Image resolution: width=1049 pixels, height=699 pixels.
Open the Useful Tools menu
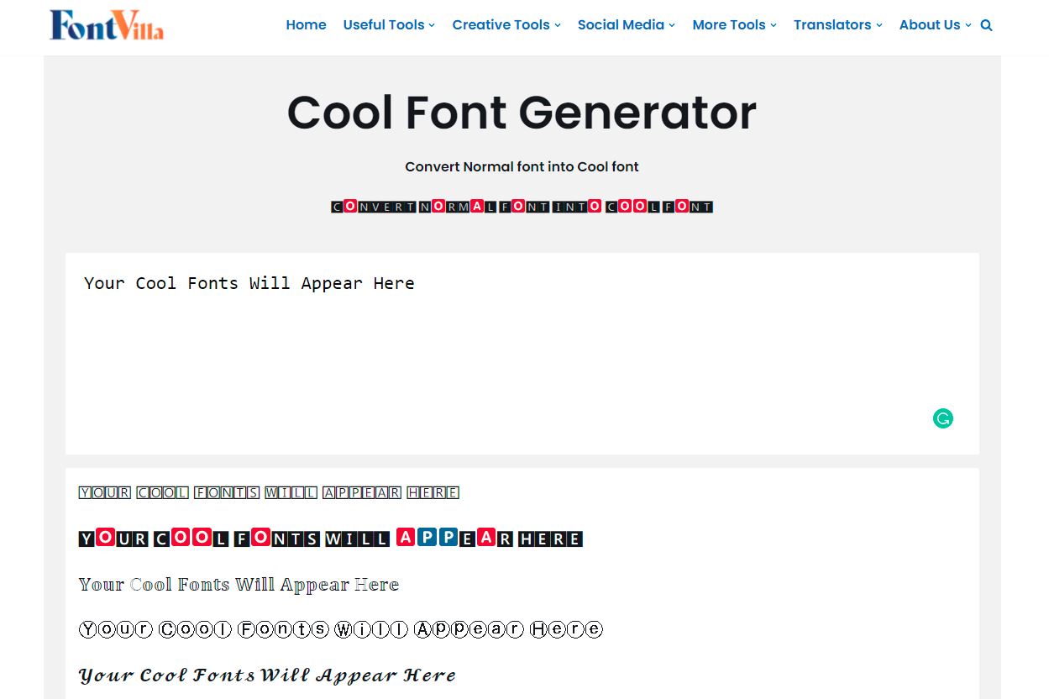tap(389, 25)
